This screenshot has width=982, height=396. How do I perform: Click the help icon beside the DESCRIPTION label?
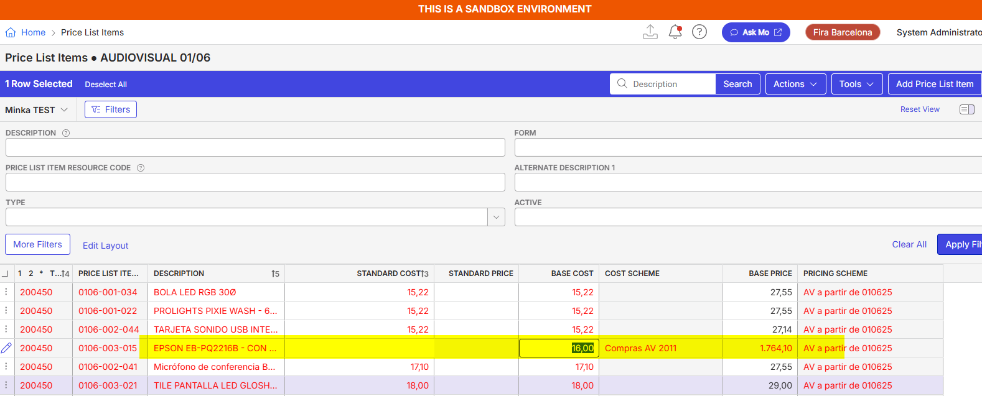(x=66, y=133)
